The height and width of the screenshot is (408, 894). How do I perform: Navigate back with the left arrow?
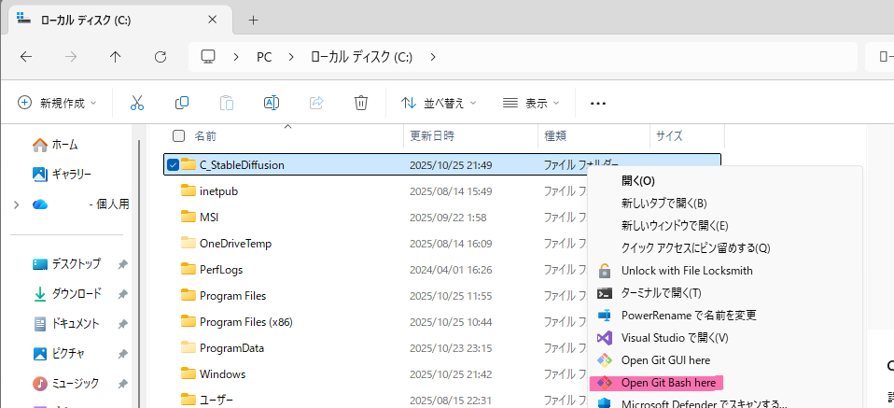click(x=26, y=57)
